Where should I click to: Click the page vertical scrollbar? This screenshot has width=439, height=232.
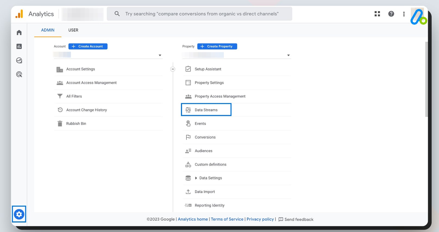click(427, 79)
